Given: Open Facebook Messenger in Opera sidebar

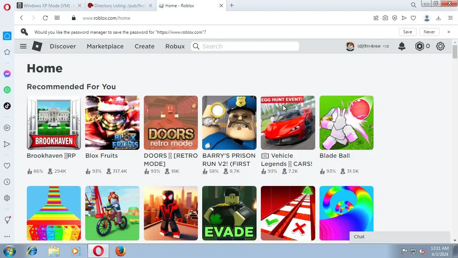Looking at the screenshot, I should 7,74.
